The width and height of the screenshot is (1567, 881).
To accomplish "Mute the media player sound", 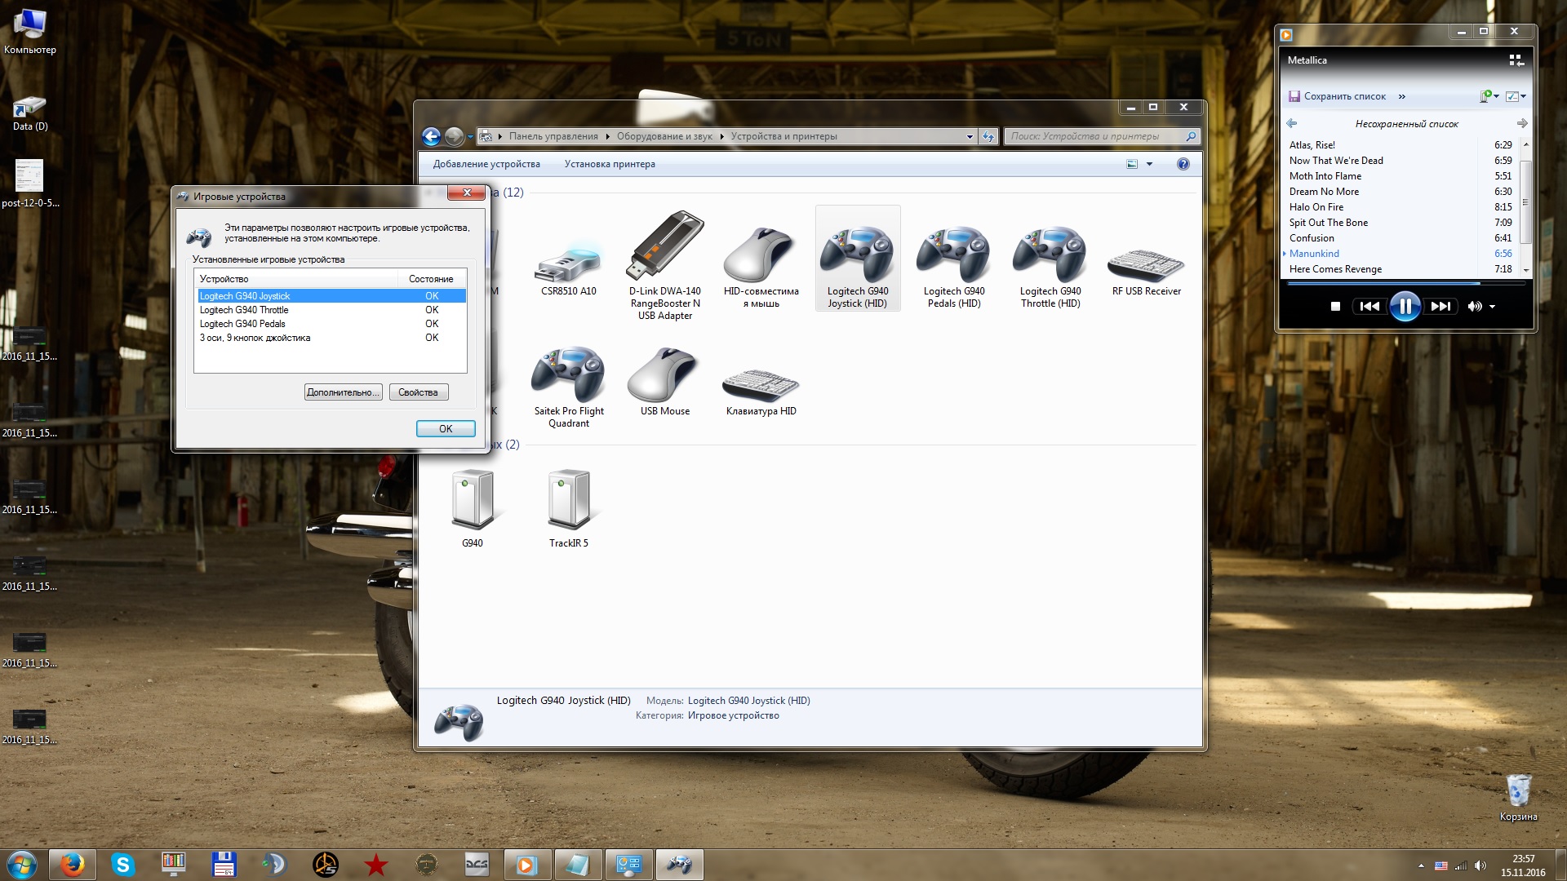I will tap(1474, 307).
